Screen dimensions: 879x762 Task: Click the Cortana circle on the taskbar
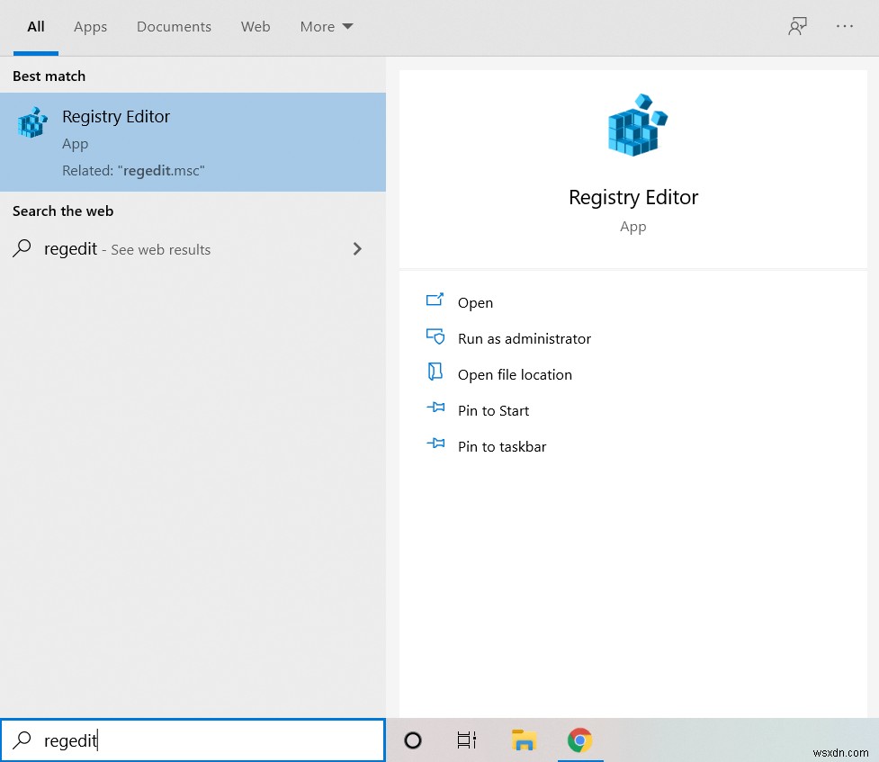point(412,740)
